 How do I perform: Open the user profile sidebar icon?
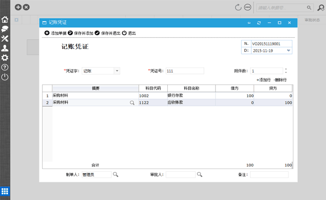click(x=5, y=48)
